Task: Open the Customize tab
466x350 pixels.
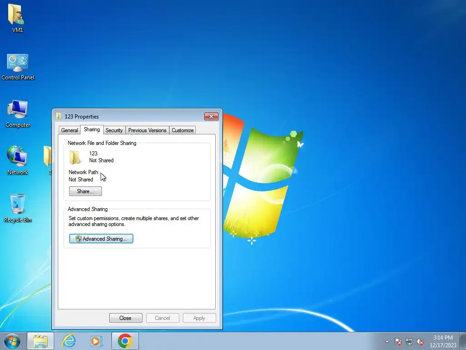Action: point(182,130)
